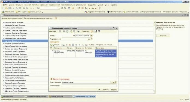Click the Записать button
Viewport: 190px width, 102px height.
[x=105, y=90]
